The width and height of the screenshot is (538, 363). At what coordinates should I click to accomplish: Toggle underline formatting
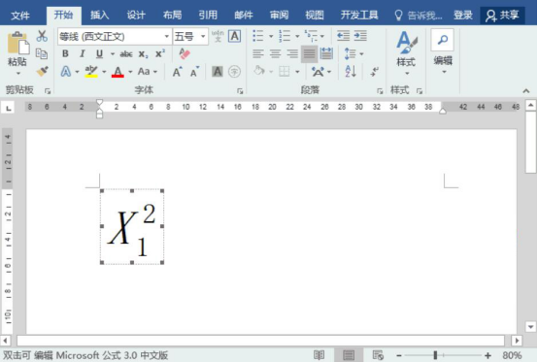pyautogui.click(x=99, y=53)
